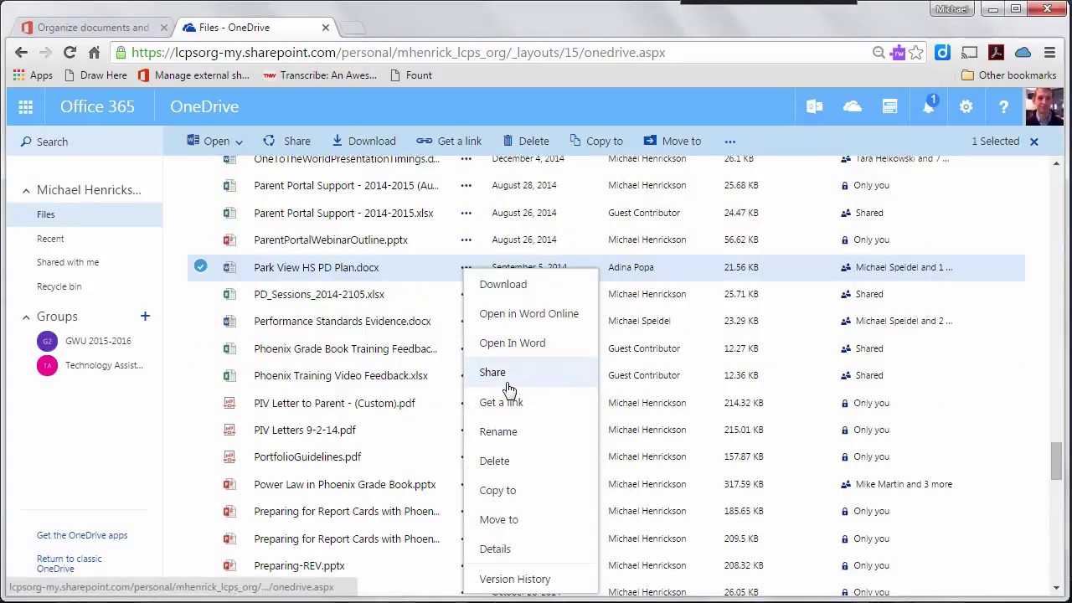Screen dimensions: 1072x603
Task: Choose Version History in context menu
Action: click(515, 579)
